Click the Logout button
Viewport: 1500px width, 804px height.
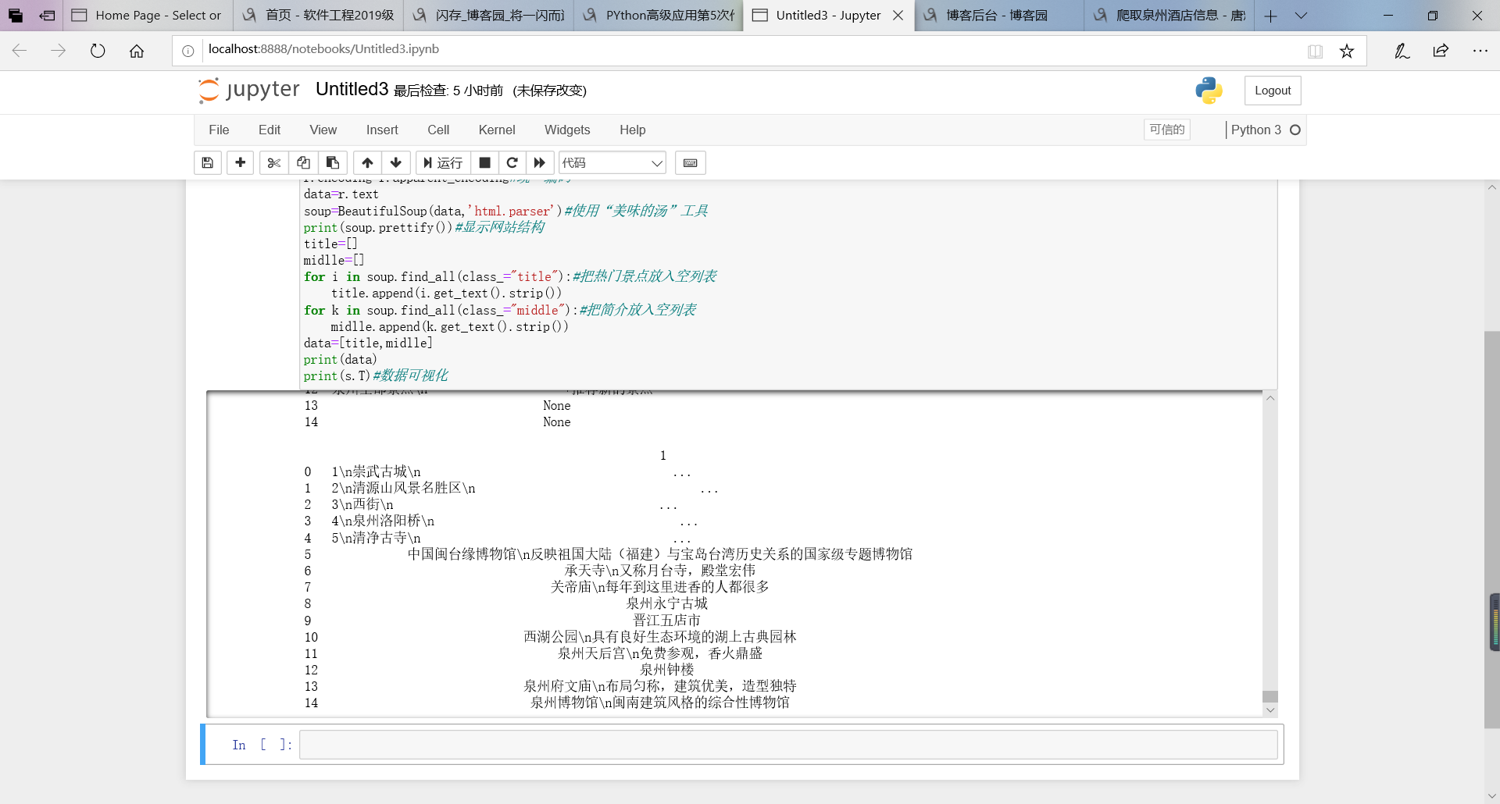(x=1273, y=91)
